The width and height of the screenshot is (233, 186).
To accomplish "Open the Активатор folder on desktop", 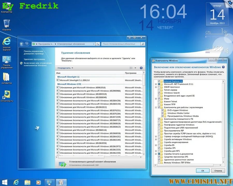I will tap(6, 78).
